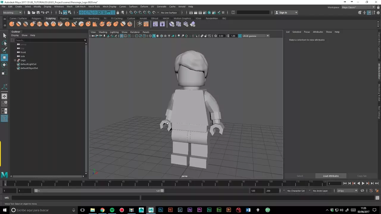The height and width of the screenshot is (214, 381).
Task: Toggle textured display in viewport toolbar
Action: click(x=165, y=36)
